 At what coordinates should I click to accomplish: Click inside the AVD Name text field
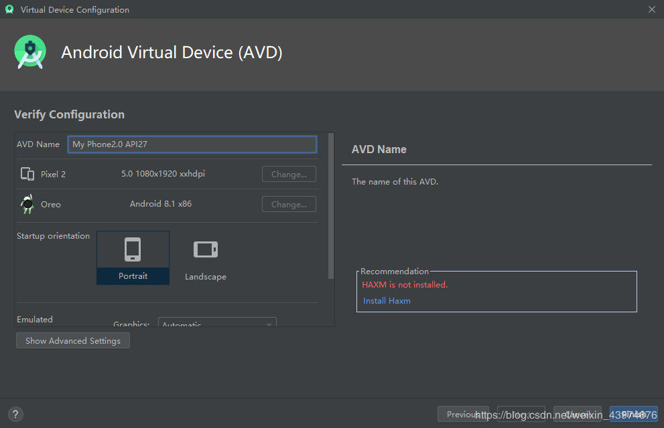(x=192, y=144)
